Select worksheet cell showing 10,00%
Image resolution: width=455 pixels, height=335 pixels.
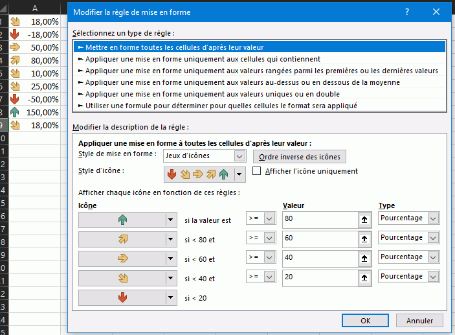click(34, 73)
